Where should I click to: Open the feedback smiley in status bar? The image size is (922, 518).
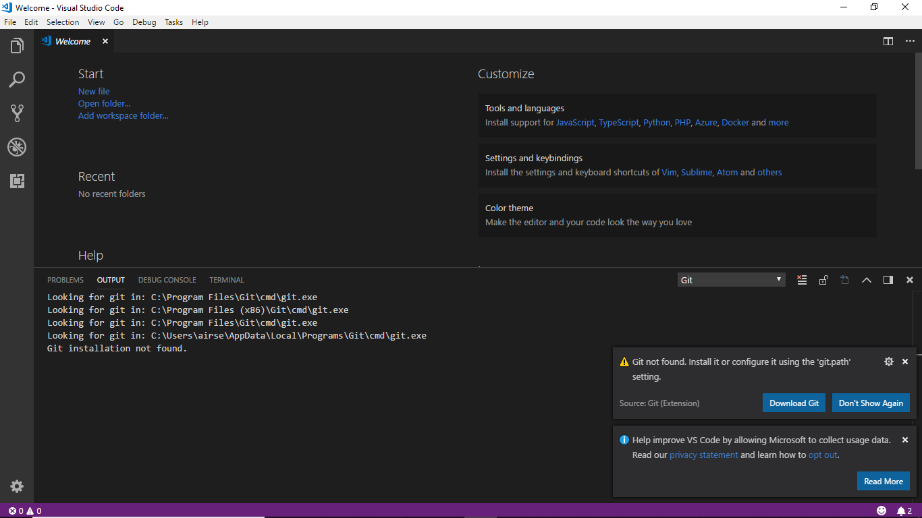pyautogui.click(x=882, y=511)
